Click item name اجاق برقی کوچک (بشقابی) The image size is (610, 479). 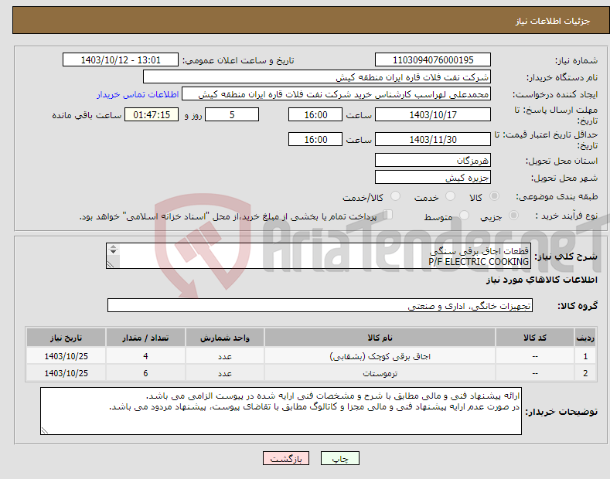click(380, 356)
